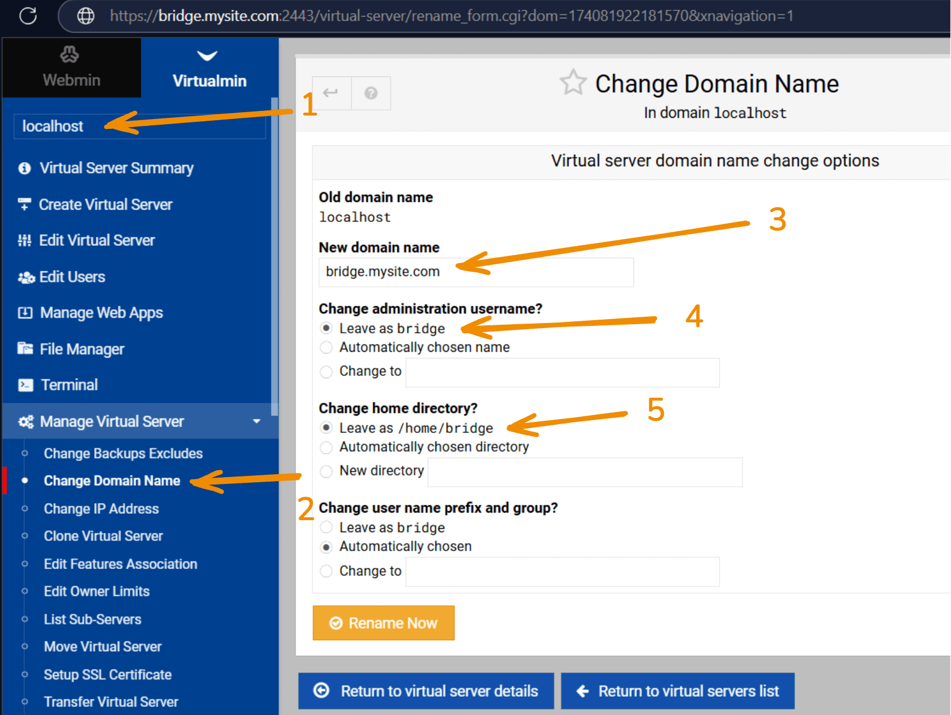Open the help question mark icon
This screenshot has height=715, width=951.
point(371,93)
